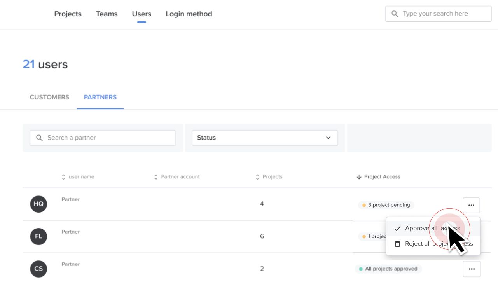The image size is (498, 281).
Task: Select Approve all access menu option
Action: [x=433, y=229]
